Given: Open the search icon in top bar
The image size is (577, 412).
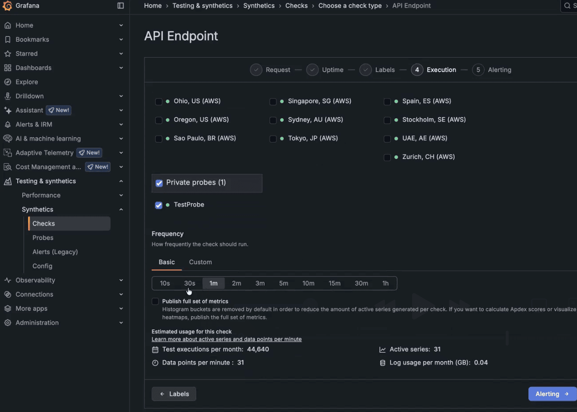Looking at the screenshot, I should [568, 6].
